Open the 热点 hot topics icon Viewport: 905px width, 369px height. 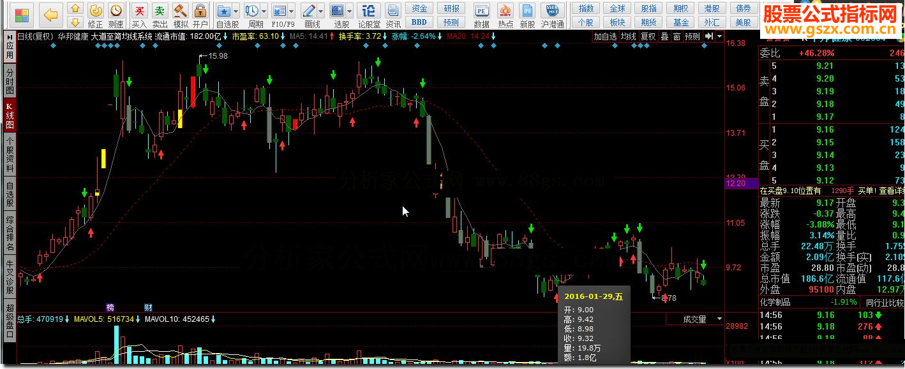[x=505, y=15]
